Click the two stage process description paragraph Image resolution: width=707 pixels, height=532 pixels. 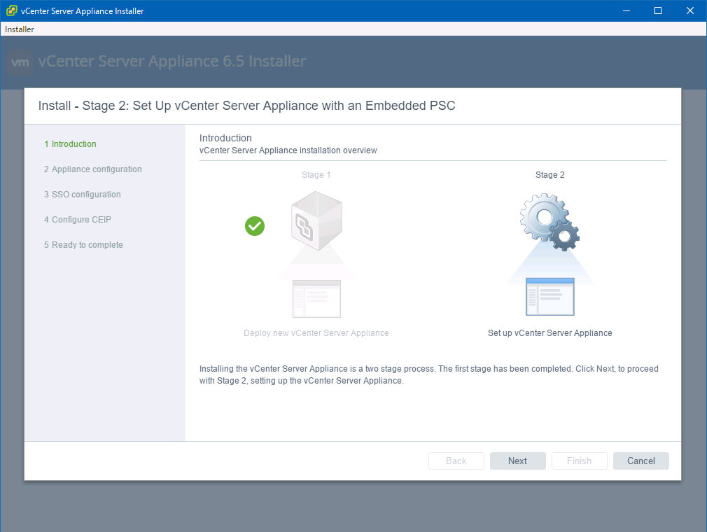(429, 374)
